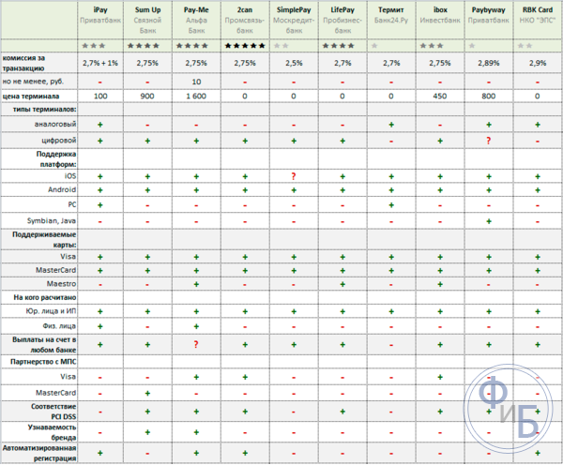This screenshot has height=465, width=563.
Task: Select the RBK Card column header
Action: click(538, 9)
